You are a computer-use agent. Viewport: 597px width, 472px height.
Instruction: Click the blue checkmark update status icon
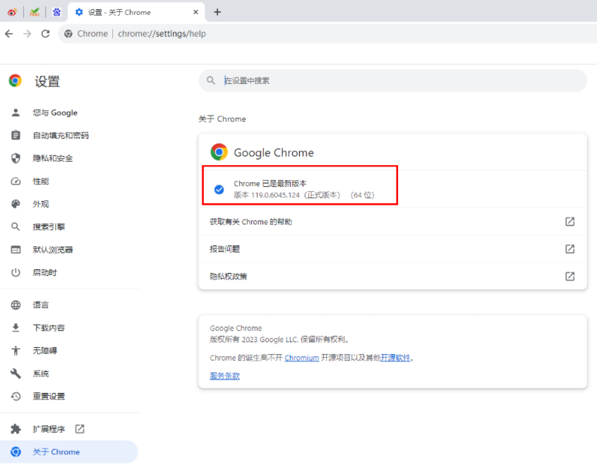point(219,189)
